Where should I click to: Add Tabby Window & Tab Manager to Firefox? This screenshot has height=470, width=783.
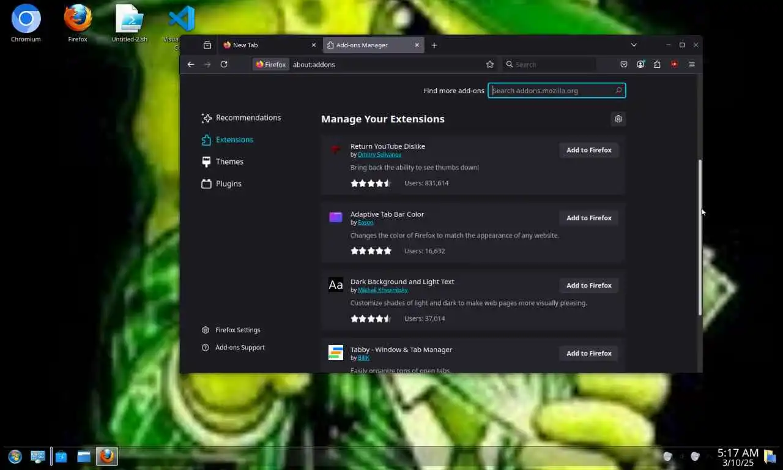(x=589, y=353)
